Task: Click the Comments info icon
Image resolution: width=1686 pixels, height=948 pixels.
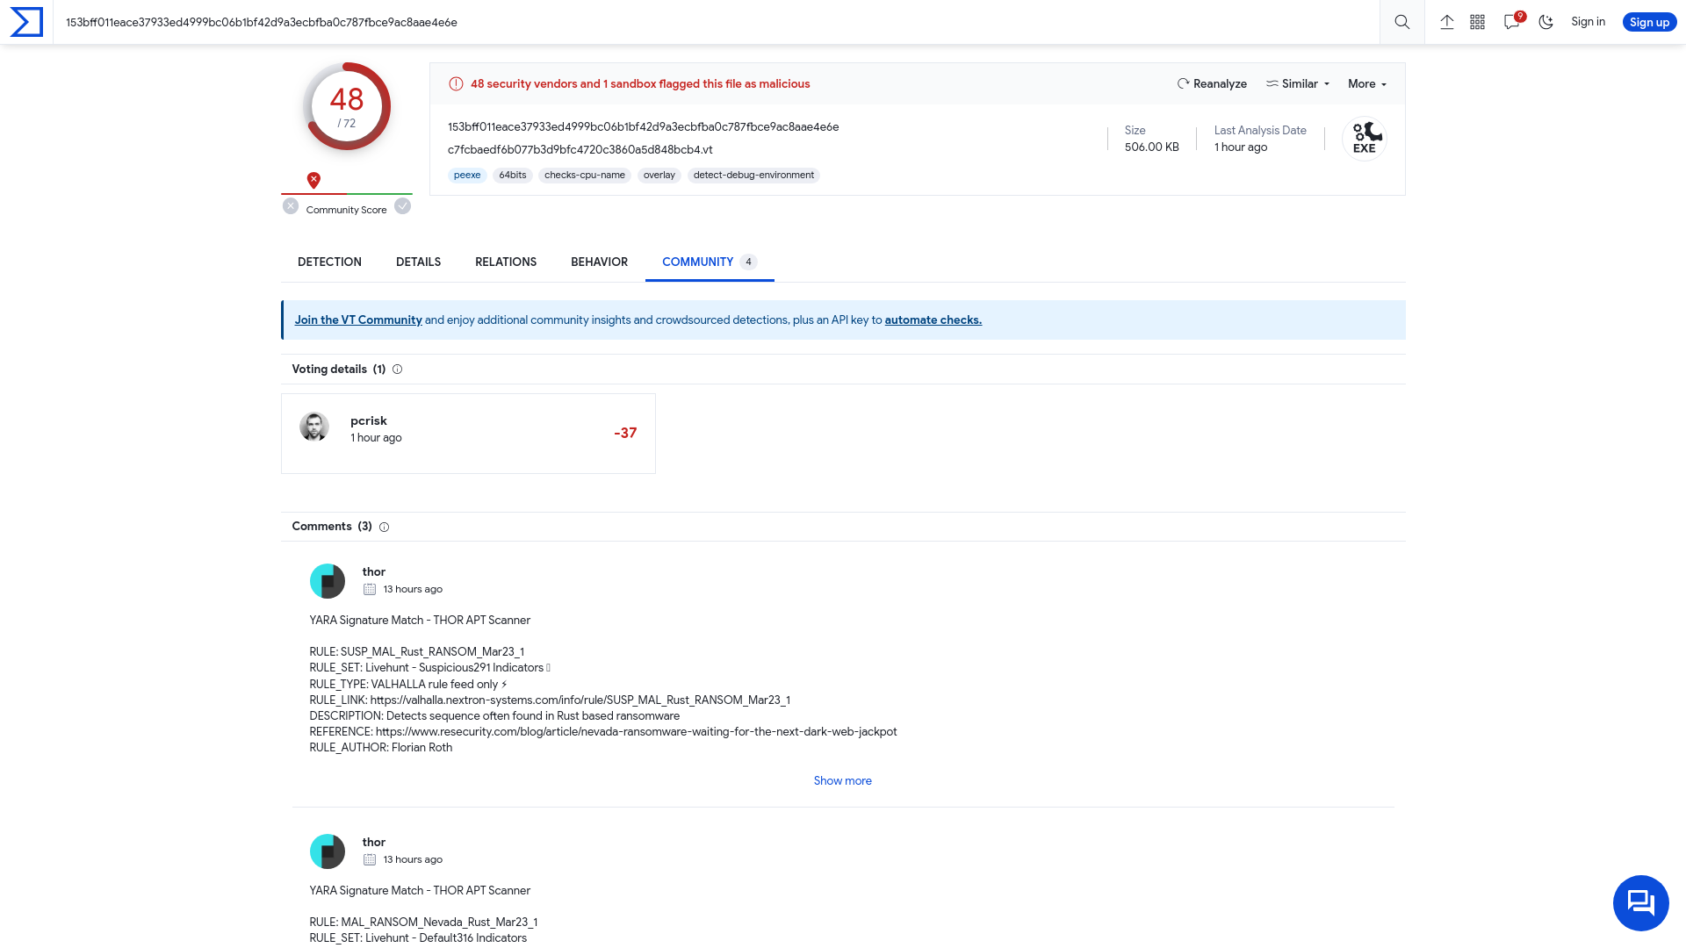Action: coord(384,527)
